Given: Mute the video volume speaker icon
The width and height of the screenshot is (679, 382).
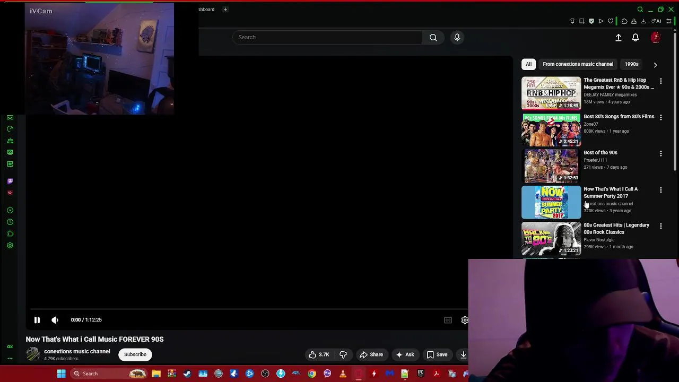Looking at the screenshot, I should tap(55, 320).
